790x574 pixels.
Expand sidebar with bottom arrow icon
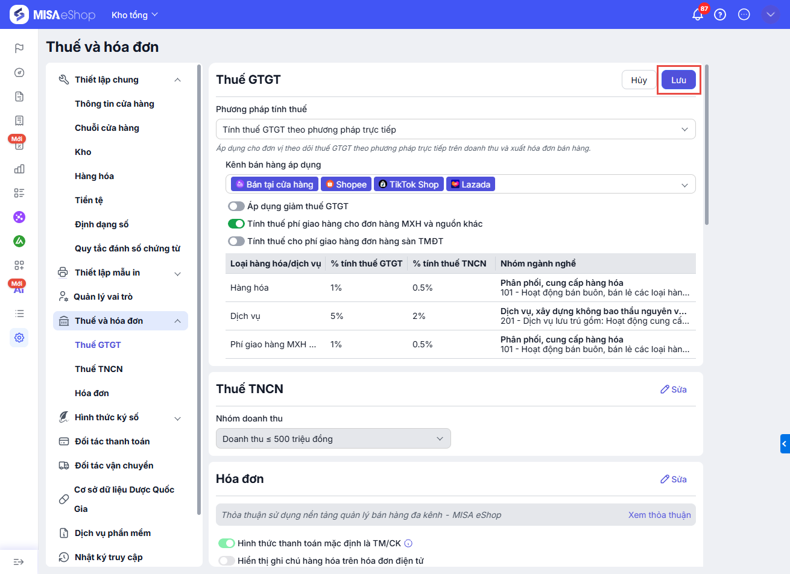[19, 562]
